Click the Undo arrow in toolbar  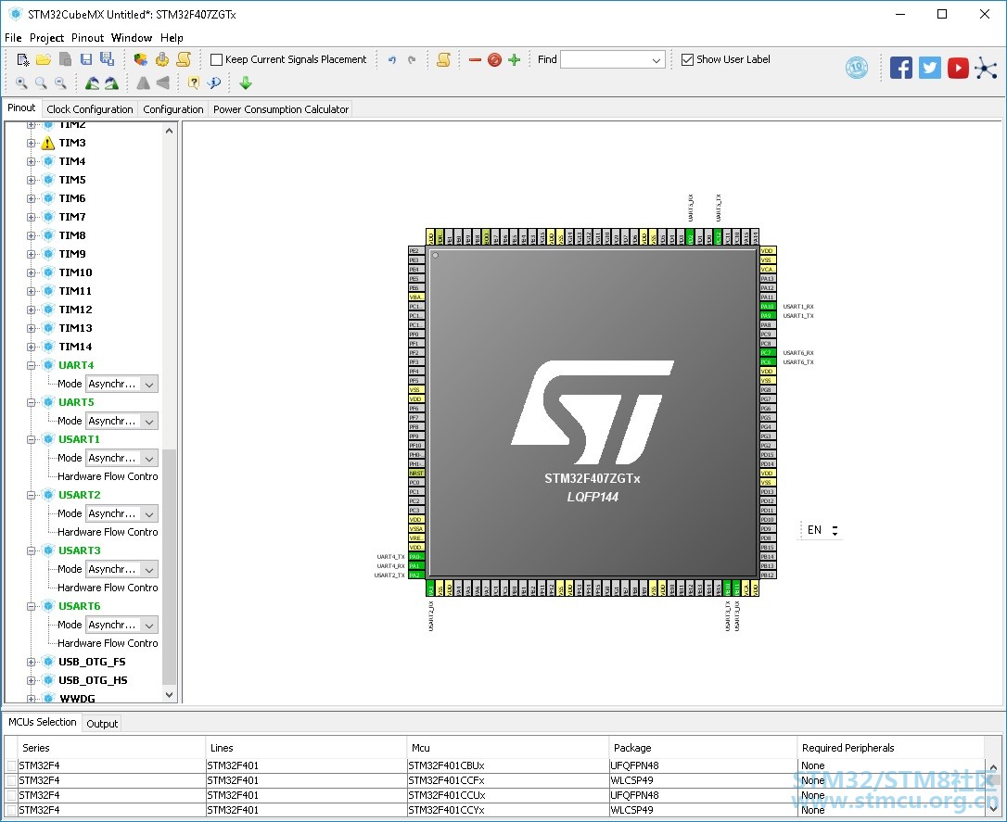tap(391, 59)
